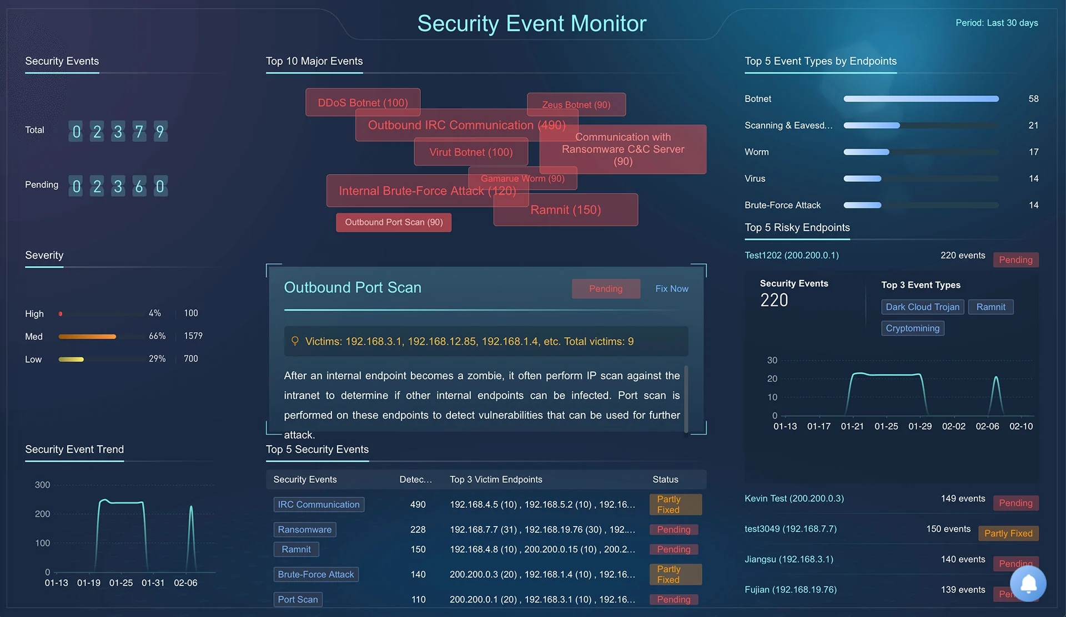This screenshot has width=1066, height=617.
Task: Expand Jiangsu (192.168.3.1) endpoint row
Action: point(788,559)
